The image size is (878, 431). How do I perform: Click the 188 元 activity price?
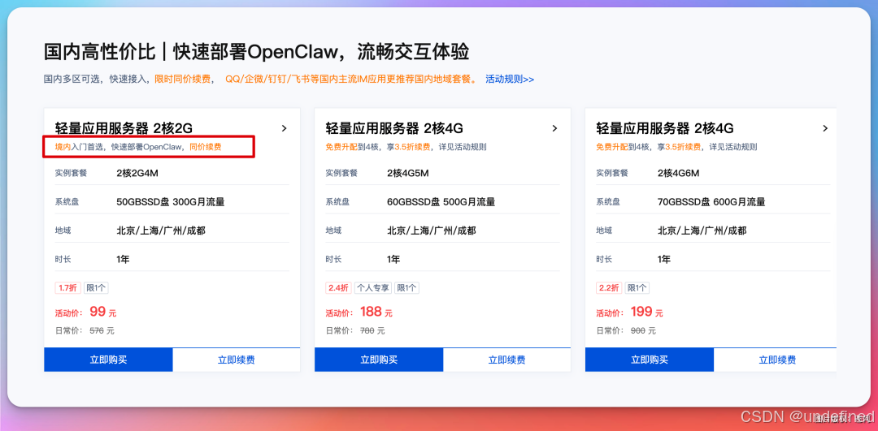coord(376,312)
